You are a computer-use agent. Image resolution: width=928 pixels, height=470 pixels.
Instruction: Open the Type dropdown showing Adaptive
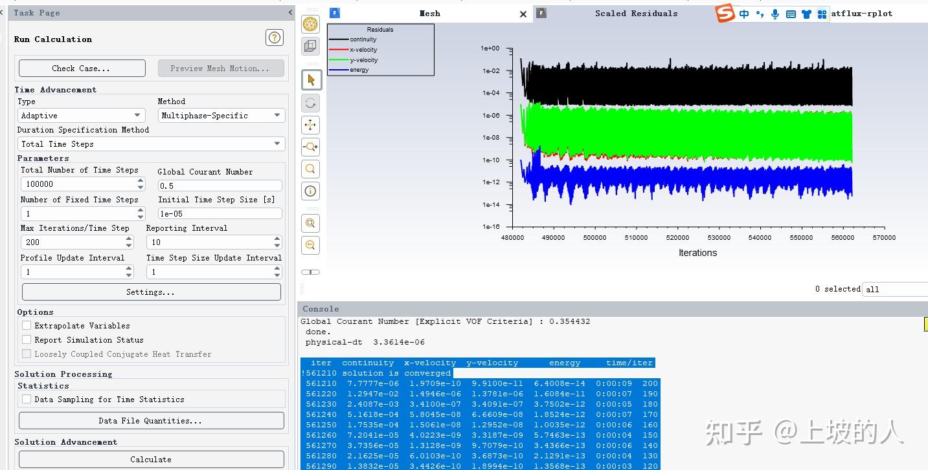click(81, 116)
